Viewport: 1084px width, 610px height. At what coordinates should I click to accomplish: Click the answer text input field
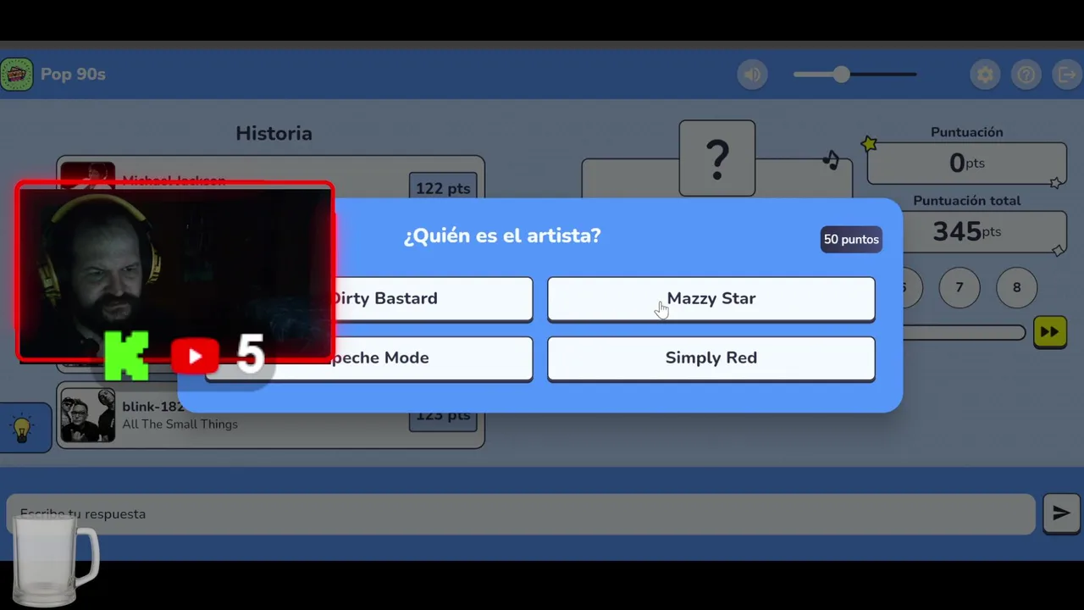pos(521,514)
